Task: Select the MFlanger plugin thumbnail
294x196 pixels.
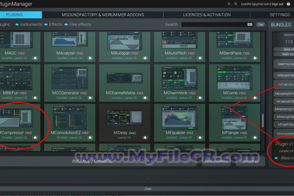Action: pyautogui.click(x=234, y=118)
